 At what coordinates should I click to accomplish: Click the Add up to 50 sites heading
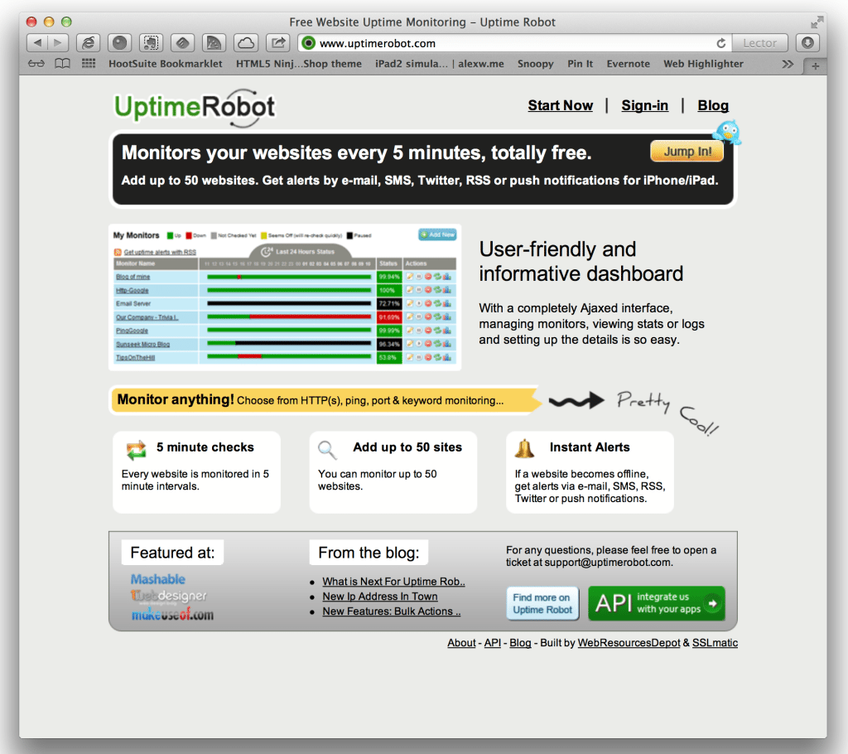407,447
